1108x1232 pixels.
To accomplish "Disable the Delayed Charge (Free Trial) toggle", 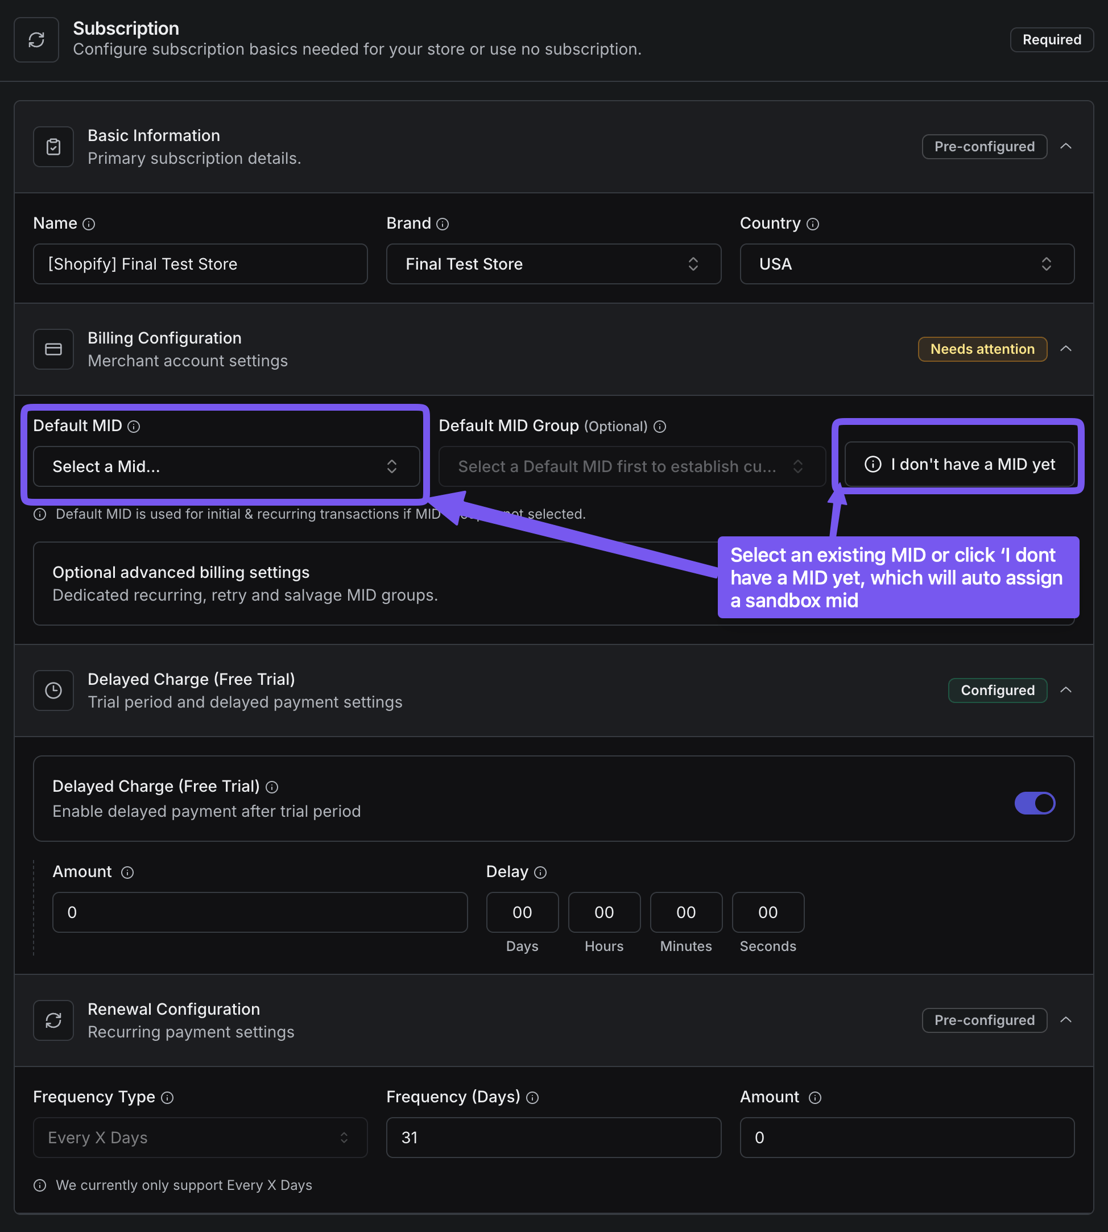I will 1034,803.
